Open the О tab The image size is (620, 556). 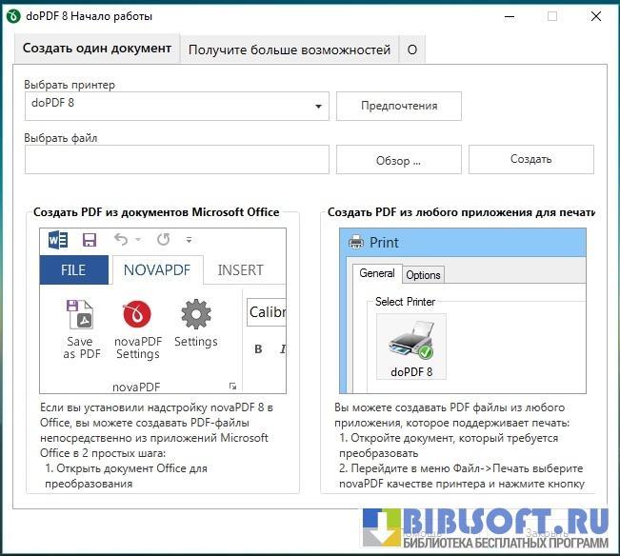point(411,50)
